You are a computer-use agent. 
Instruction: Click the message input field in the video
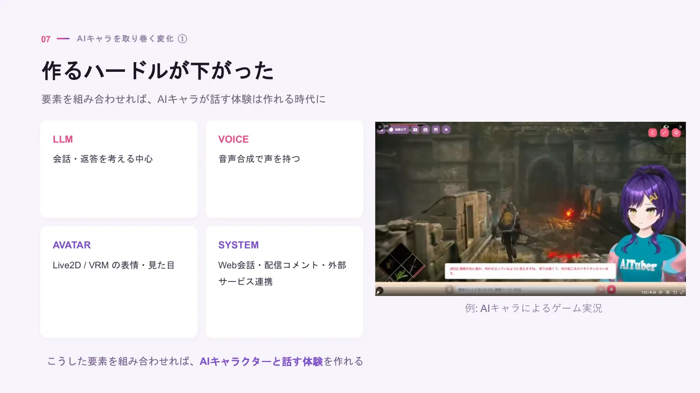click(525, 290)
